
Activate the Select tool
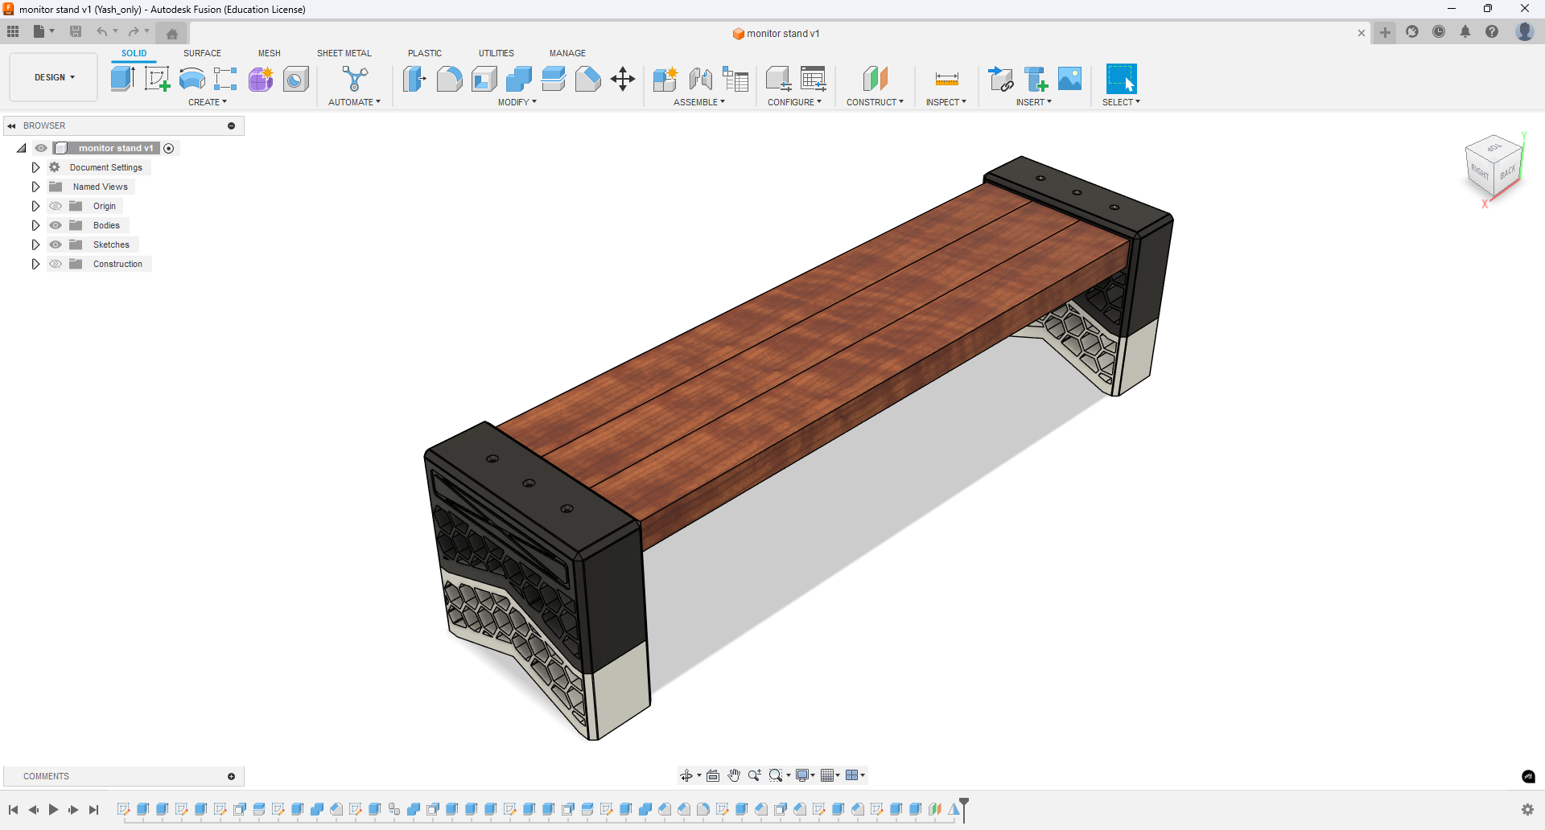click(x=1121, y=79)
